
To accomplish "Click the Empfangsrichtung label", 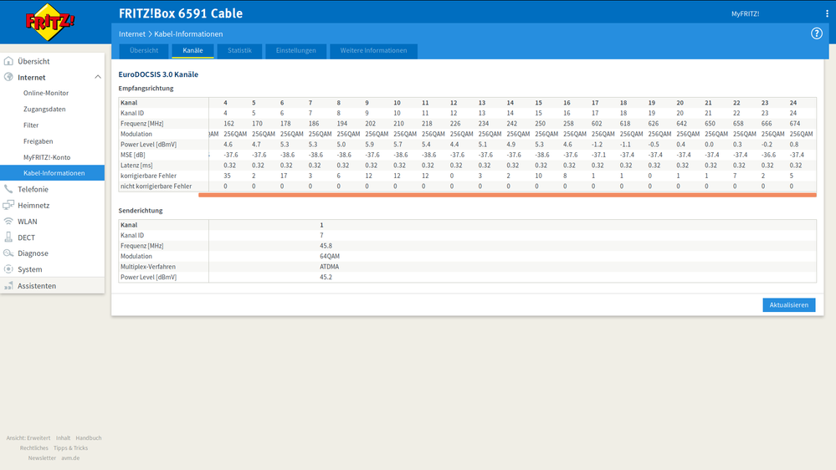I will [146, 89].
